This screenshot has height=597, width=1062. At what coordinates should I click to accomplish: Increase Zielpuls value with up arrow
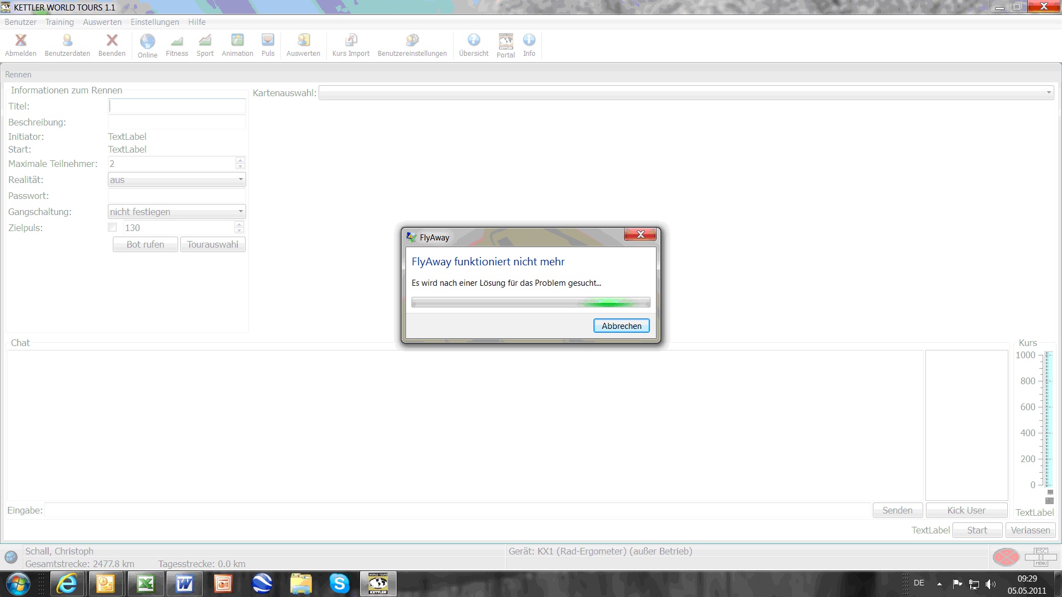tap(239, 224)
